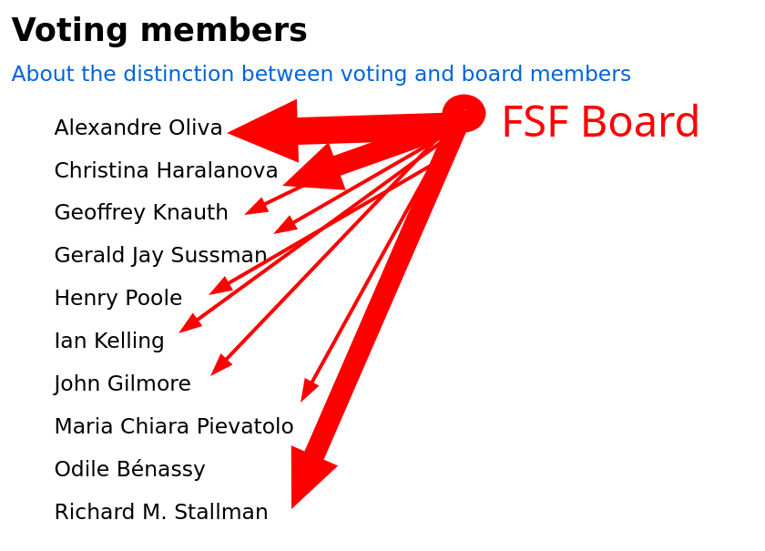This screenshot has width=765, height=551.
Task: Select the name Alexandre Oliva
Action: [x=138, y=128]
